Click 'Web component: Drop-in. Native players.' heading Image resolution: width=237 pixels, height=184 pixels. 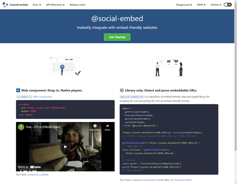point(52,91)
